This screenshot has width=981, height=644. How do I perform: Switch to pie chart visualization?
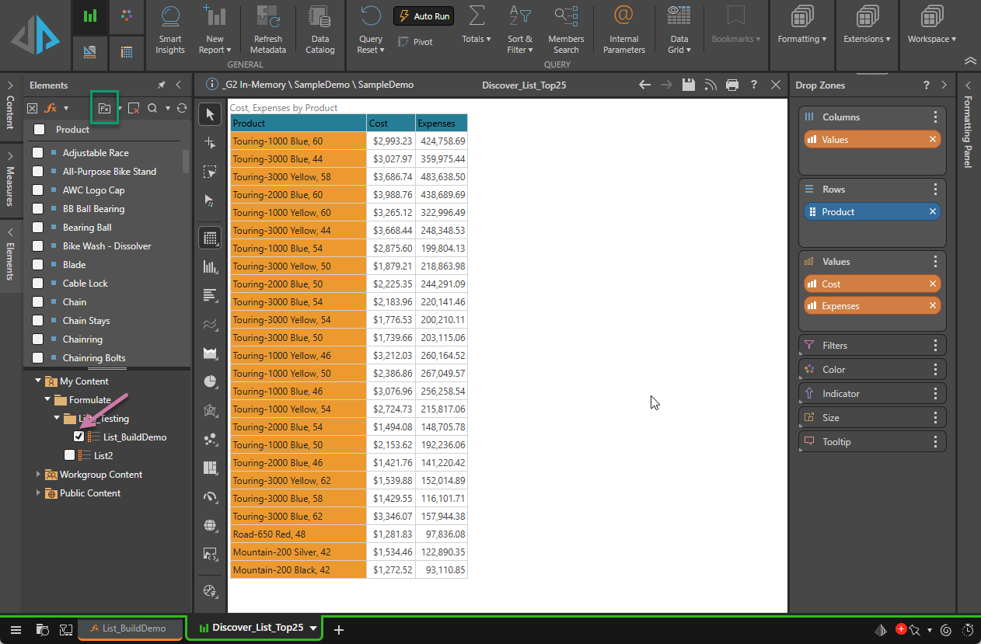point(209,381)
